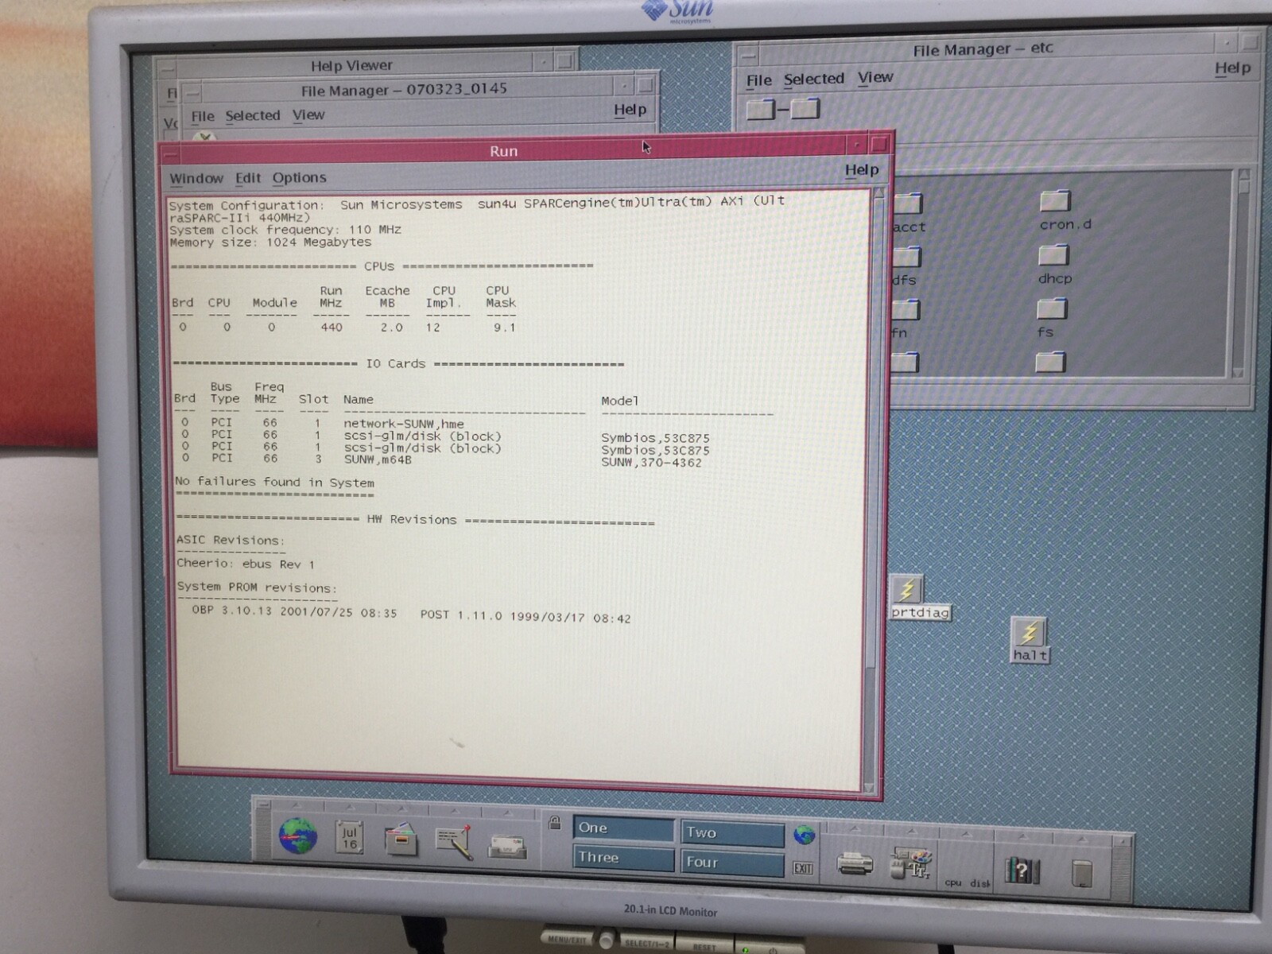Click the text "No failures found in System"

point(274,482)
